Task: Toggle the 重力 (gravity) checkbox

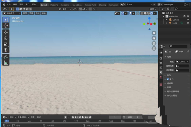Action: point(168,79)
